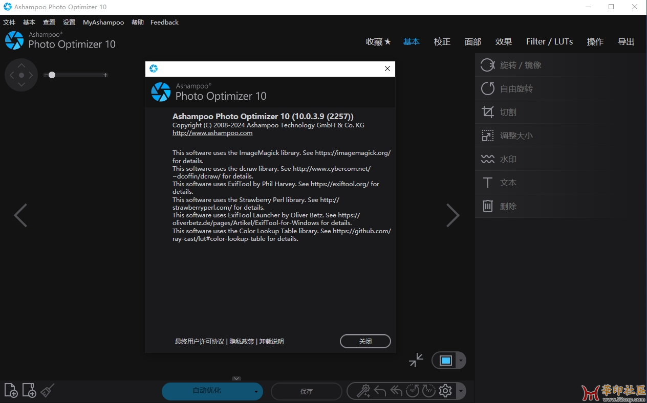This screenshot has height=403, width=647.
Task: Click the broom clear-list icon
Action: tap(48, 390)
